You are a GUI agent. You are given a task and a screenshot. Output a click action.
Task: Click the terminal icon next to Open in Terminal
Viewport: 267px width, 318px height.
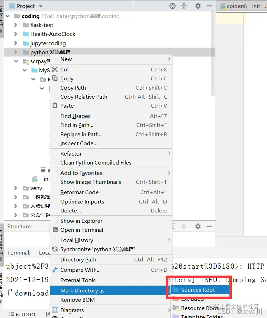(x=55, y=230)
